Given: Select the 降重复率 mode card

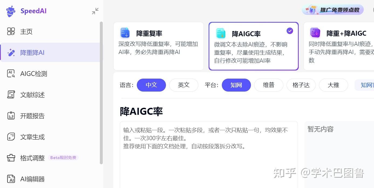Looking at the screenshot, I should (158, 46).
